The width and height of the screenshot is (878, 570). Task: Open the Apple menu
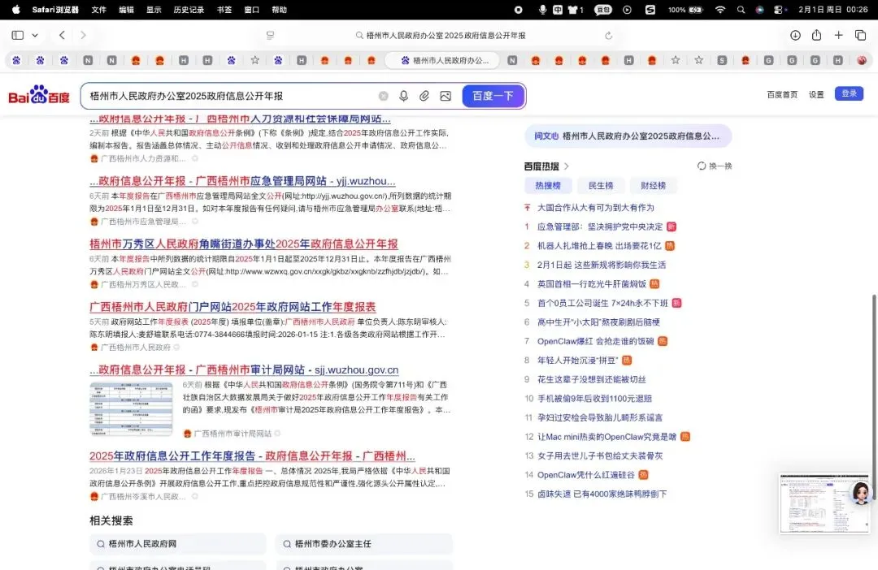[15, 10]
